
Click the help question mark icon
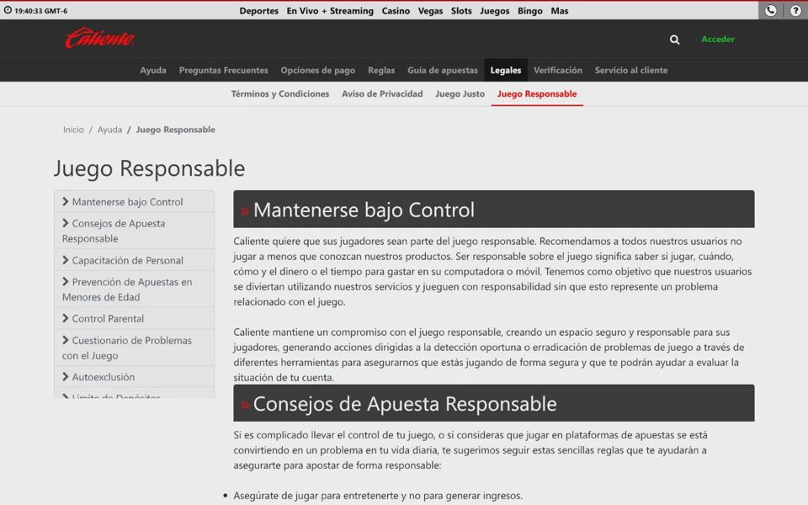click(795, 10)
